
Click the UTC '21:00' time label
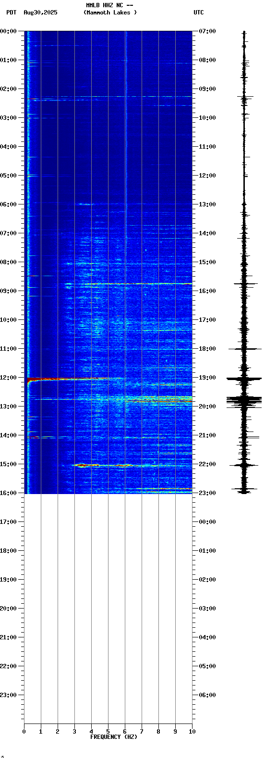[x=207, y=435]
